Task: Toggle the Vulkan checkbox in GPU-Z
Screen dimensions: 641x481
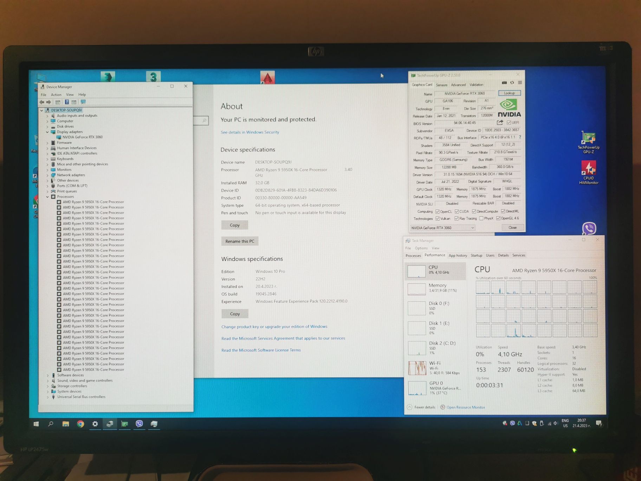Action: click(438, 219)
